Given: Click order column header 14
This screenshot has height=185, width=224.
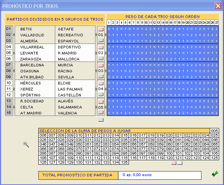Looking at the screenshot, I should point(163,23).
